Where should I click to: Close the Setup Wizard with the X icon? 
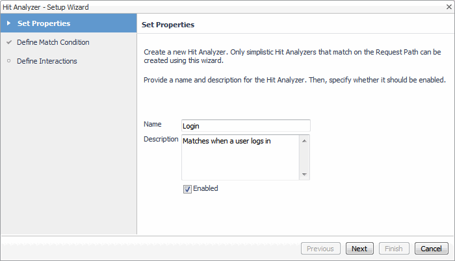point(448,7)
